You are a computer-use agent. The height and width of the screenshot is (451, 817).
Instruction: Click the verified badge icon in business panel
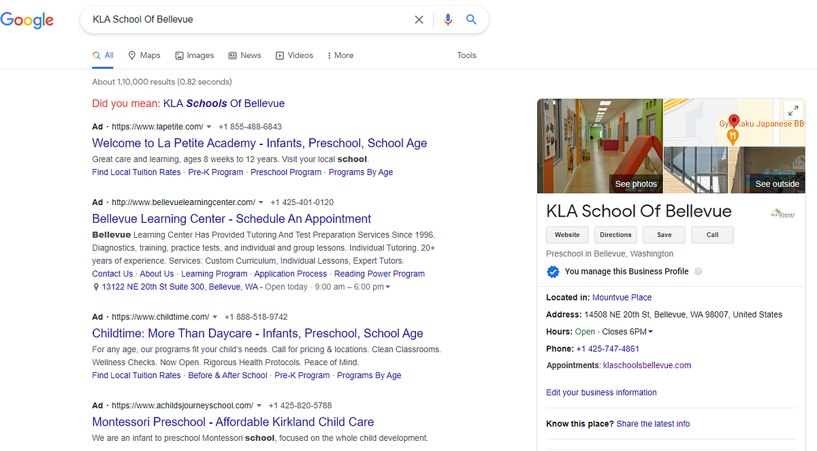click(x=553, y=272)
